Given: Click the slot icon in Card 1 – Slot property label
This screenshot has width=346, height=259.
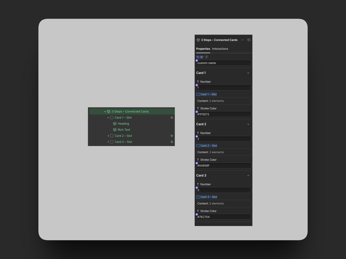Looking at the screenshot, I should tap(198, 94).
